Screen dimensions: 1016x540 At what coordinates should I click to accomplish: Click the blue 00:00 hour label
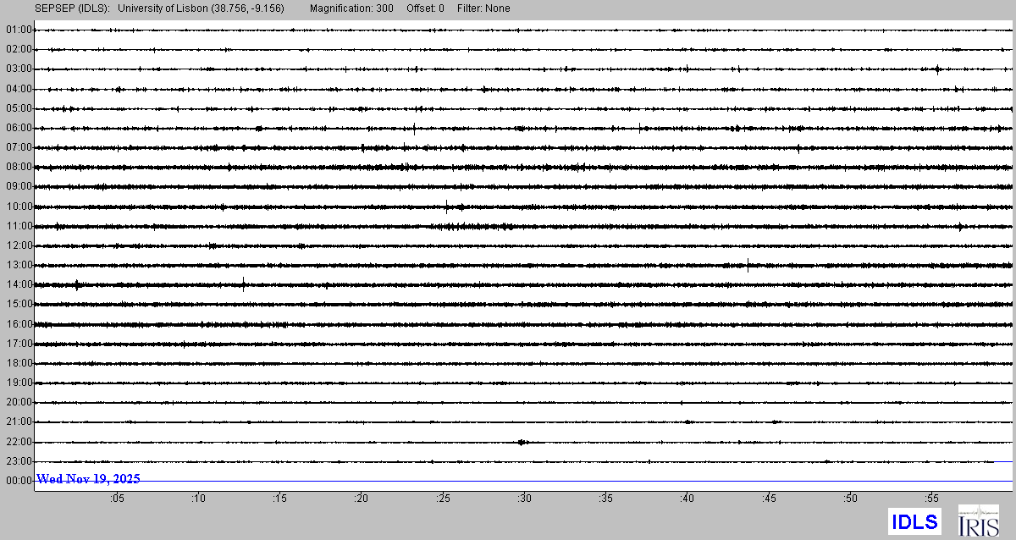19,480
